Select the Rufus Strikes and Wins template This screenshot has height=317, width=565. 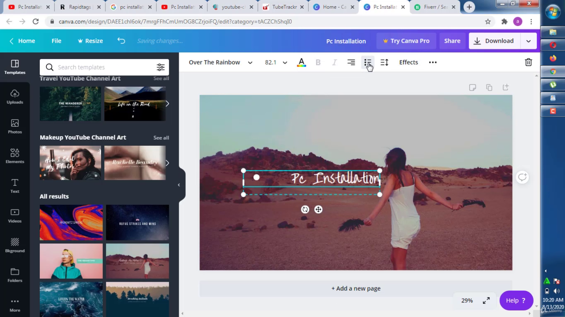(x=137, y=222)
